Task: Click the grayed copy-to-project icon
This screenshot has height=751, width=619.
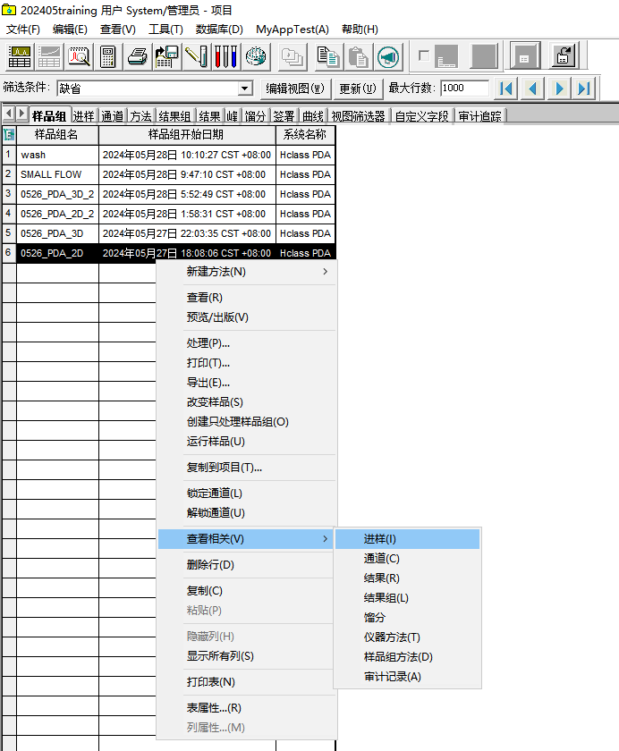Action: pyautogui.click(x=293, y=56)
